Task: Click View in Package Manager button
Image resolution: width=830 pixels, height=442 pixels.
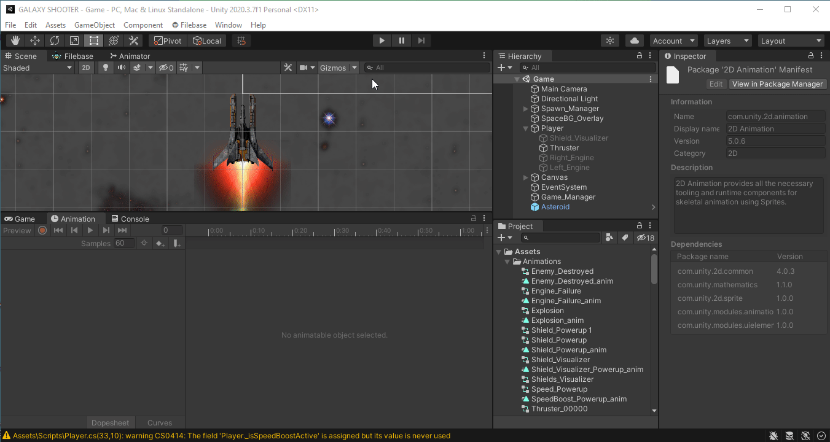Action: point(777,84)
